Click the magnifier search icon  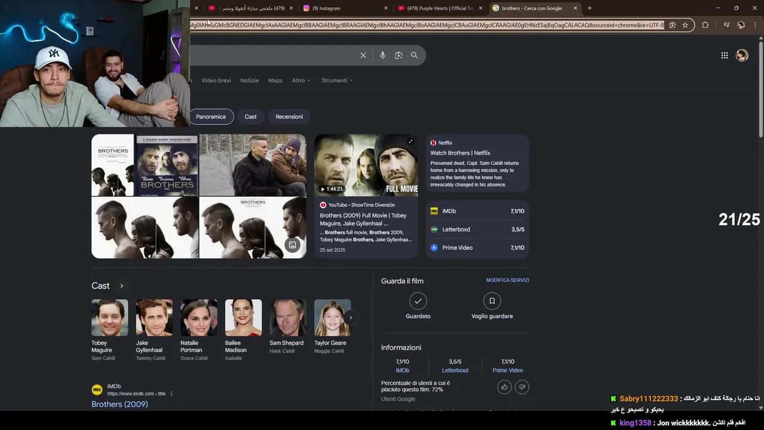pos(414,56)
